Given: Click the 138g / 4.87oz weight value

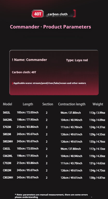Looking at the screenshot, I should (x=97, y=178).
